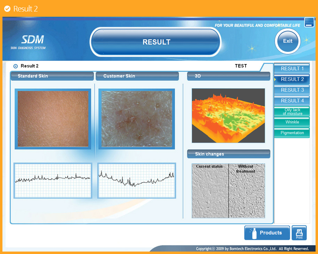Open the RESULT 4 tab
The width and height of the screenshot is (318, 254).
(x=292, y=101)
